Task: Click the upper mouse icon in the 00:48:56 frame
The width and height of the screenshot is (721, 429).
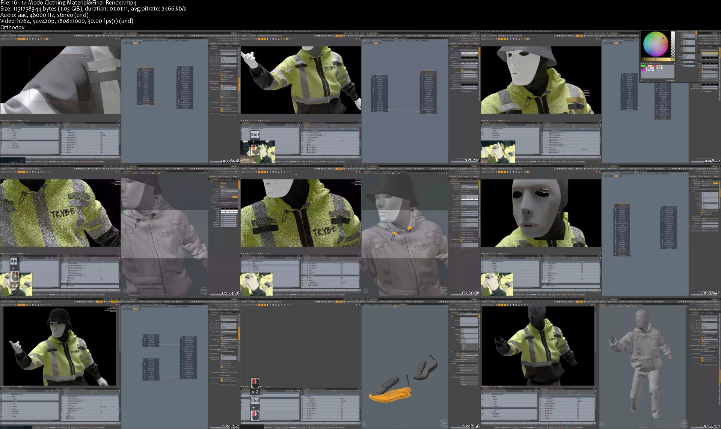Action: [255, 383]
